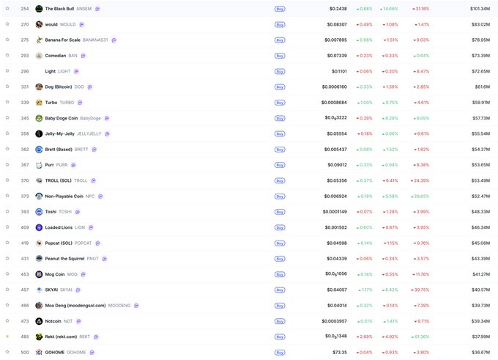Select the $0.0003957 Notcoin price
498x360 pixels.
click(335, 321)
